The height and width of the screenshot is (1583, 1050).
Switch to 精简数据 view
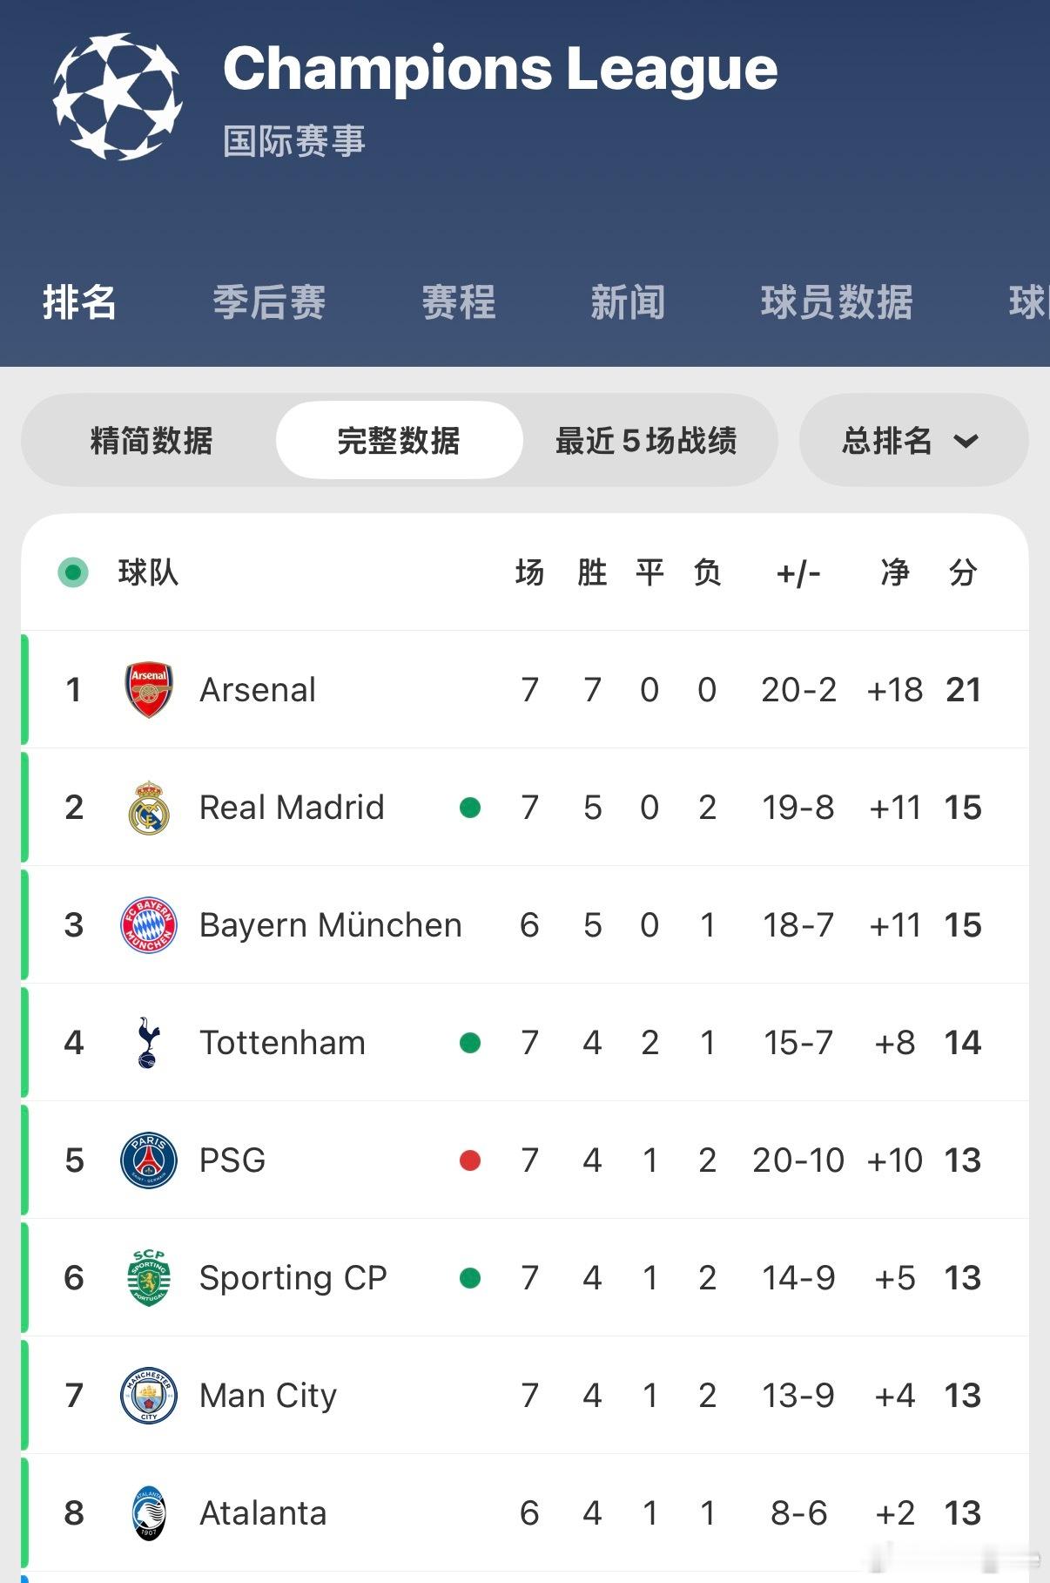point(151,441)
